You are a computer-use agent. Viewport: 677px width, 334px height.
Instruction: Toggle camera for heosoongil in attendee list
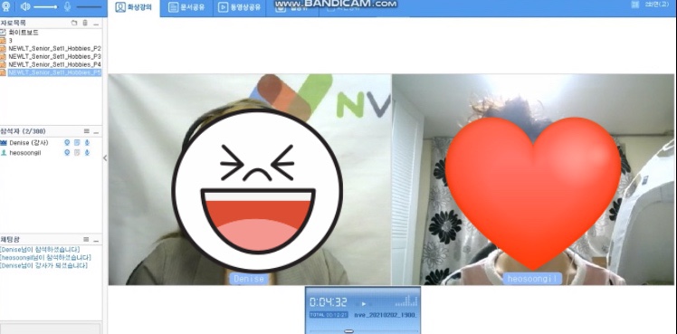pos(67,153)
